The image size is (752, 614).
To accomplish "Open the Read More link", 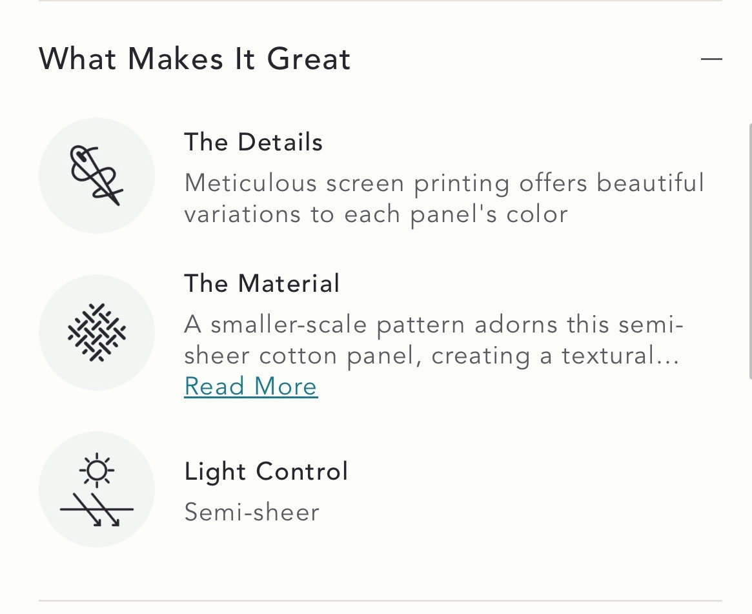I will tap(251, 386).
